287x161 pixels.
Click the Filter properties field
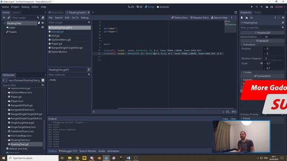(x=262, y=28)
